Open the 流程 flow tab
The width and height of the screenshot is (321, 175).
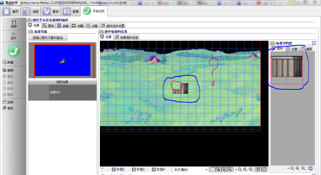31,12
